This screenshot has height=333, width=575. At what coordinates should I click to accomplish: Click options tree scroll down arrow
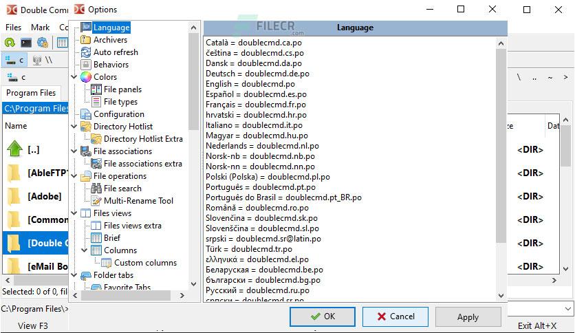pos(194,284)
